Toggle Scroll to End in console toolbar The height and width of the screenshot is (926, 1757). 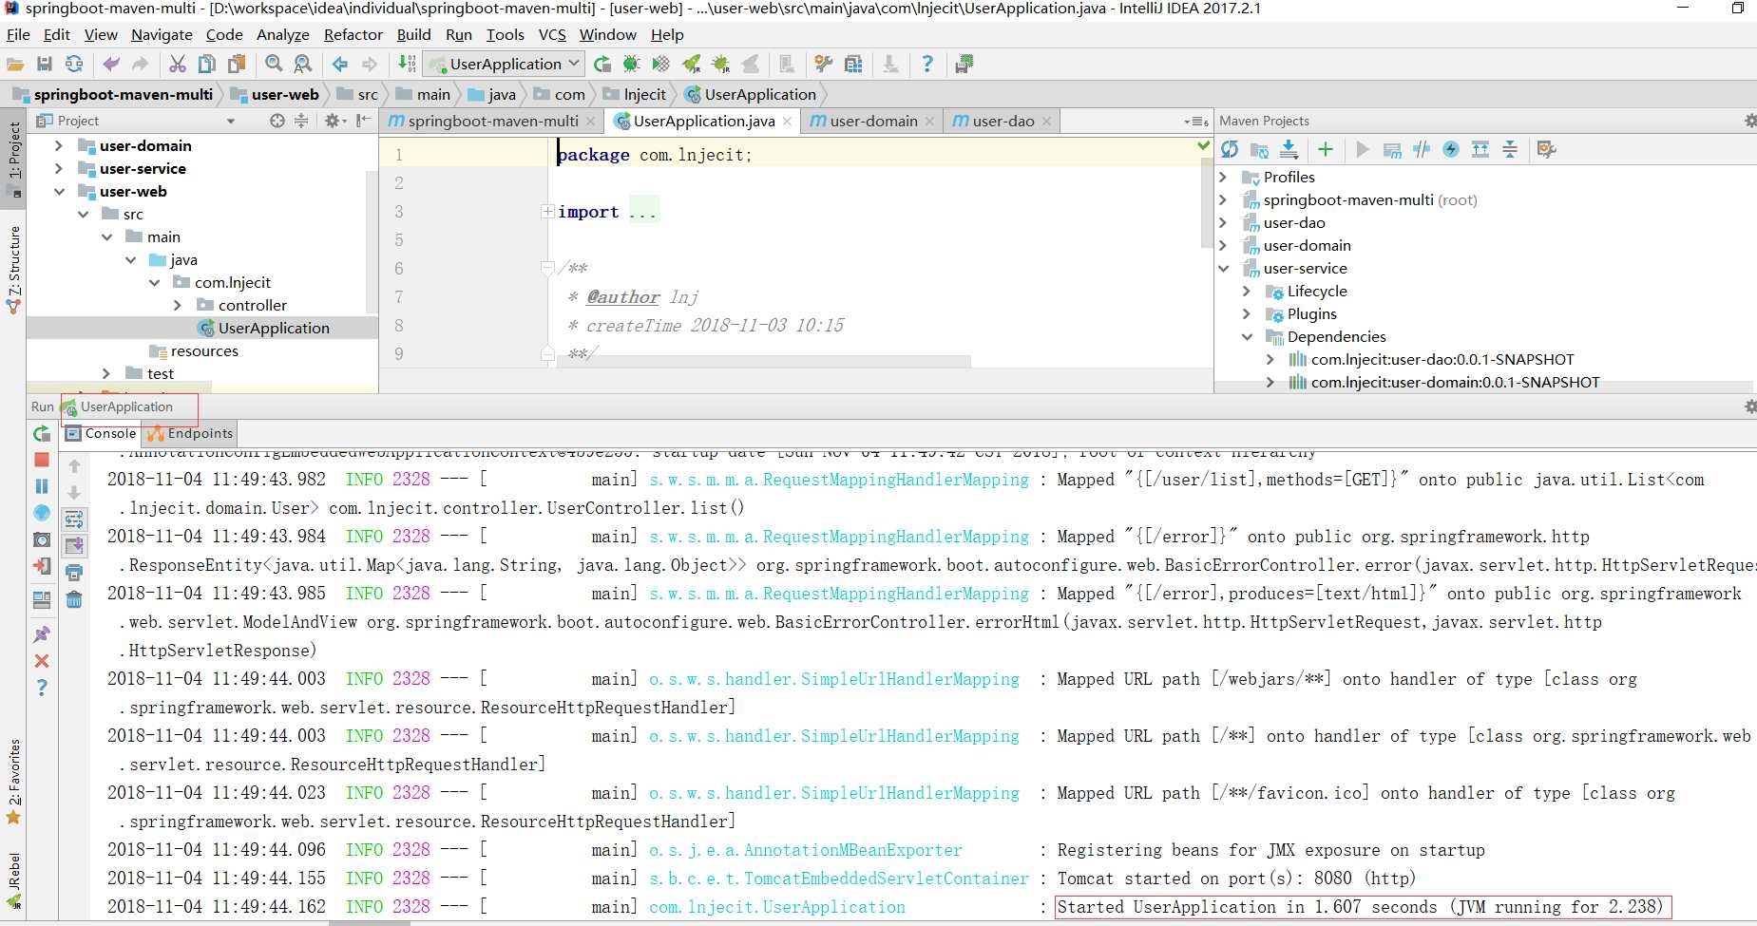click(x=74, y=546)
